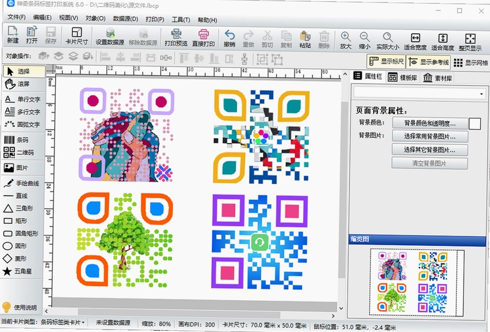Open the 编辑(E) menu

pyautogui.click(x=42, y=18)
